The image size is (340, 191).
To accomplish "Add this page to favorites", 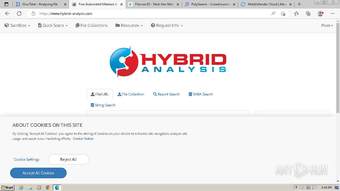I will pos(283,14).
